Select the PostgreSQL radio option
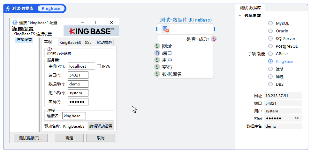Viewport: 311px width, 154px height. [x=270, y=46]
